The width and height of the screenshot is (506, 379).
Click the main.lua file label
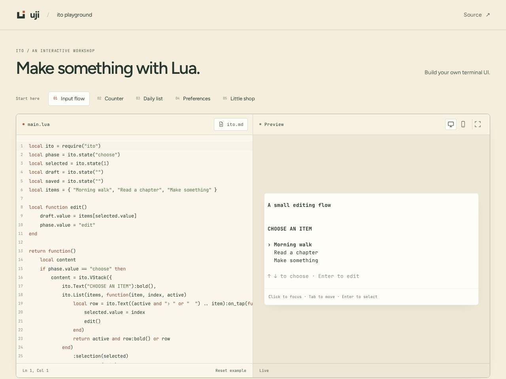coord(38,124)
